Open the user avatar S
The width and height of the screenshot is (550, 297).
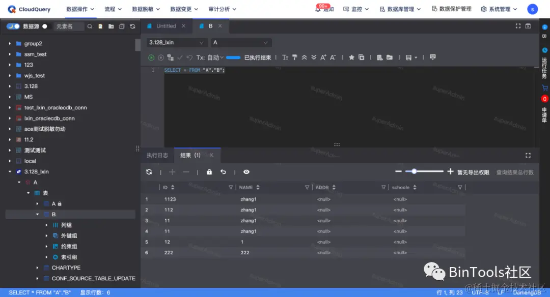[x=533, y=9]
